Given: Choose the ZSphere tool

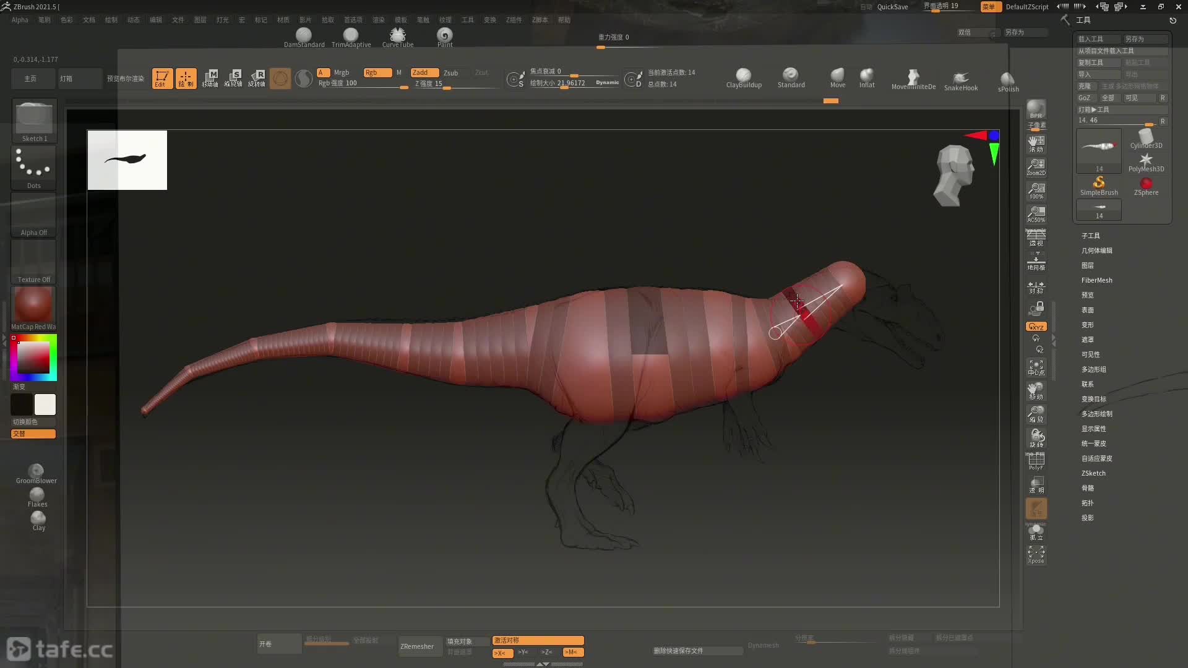Looking at the screenshot, I should pos(1146,186).
